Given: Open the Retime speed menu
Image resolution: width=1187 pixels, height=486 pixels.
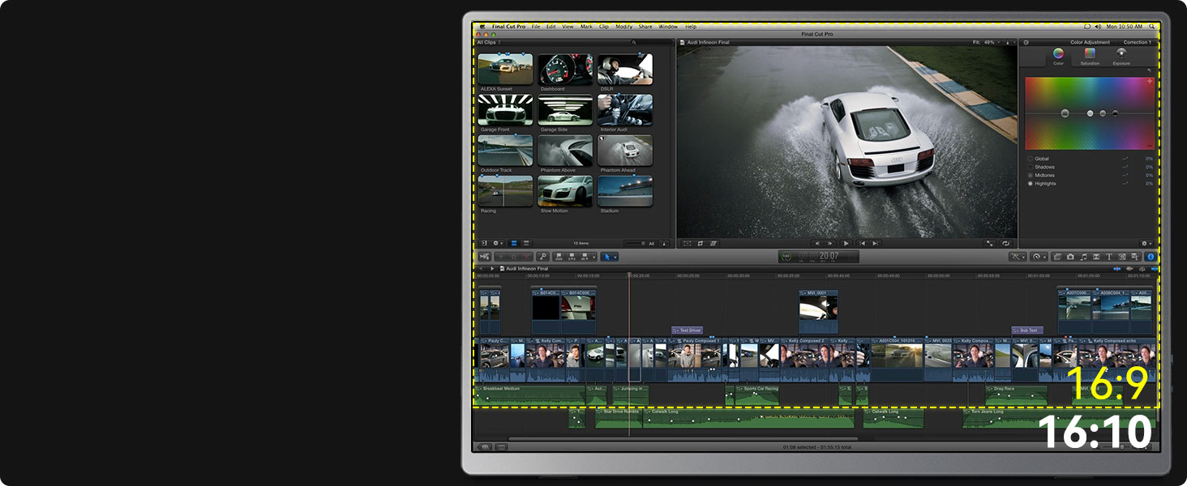Looking at the screenshot, I should tap(1039, 257).
